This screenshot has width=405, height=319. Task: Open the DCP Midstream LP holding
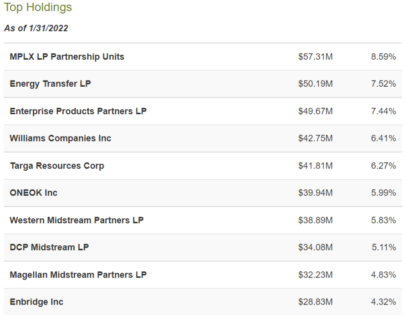click(49, 247)
